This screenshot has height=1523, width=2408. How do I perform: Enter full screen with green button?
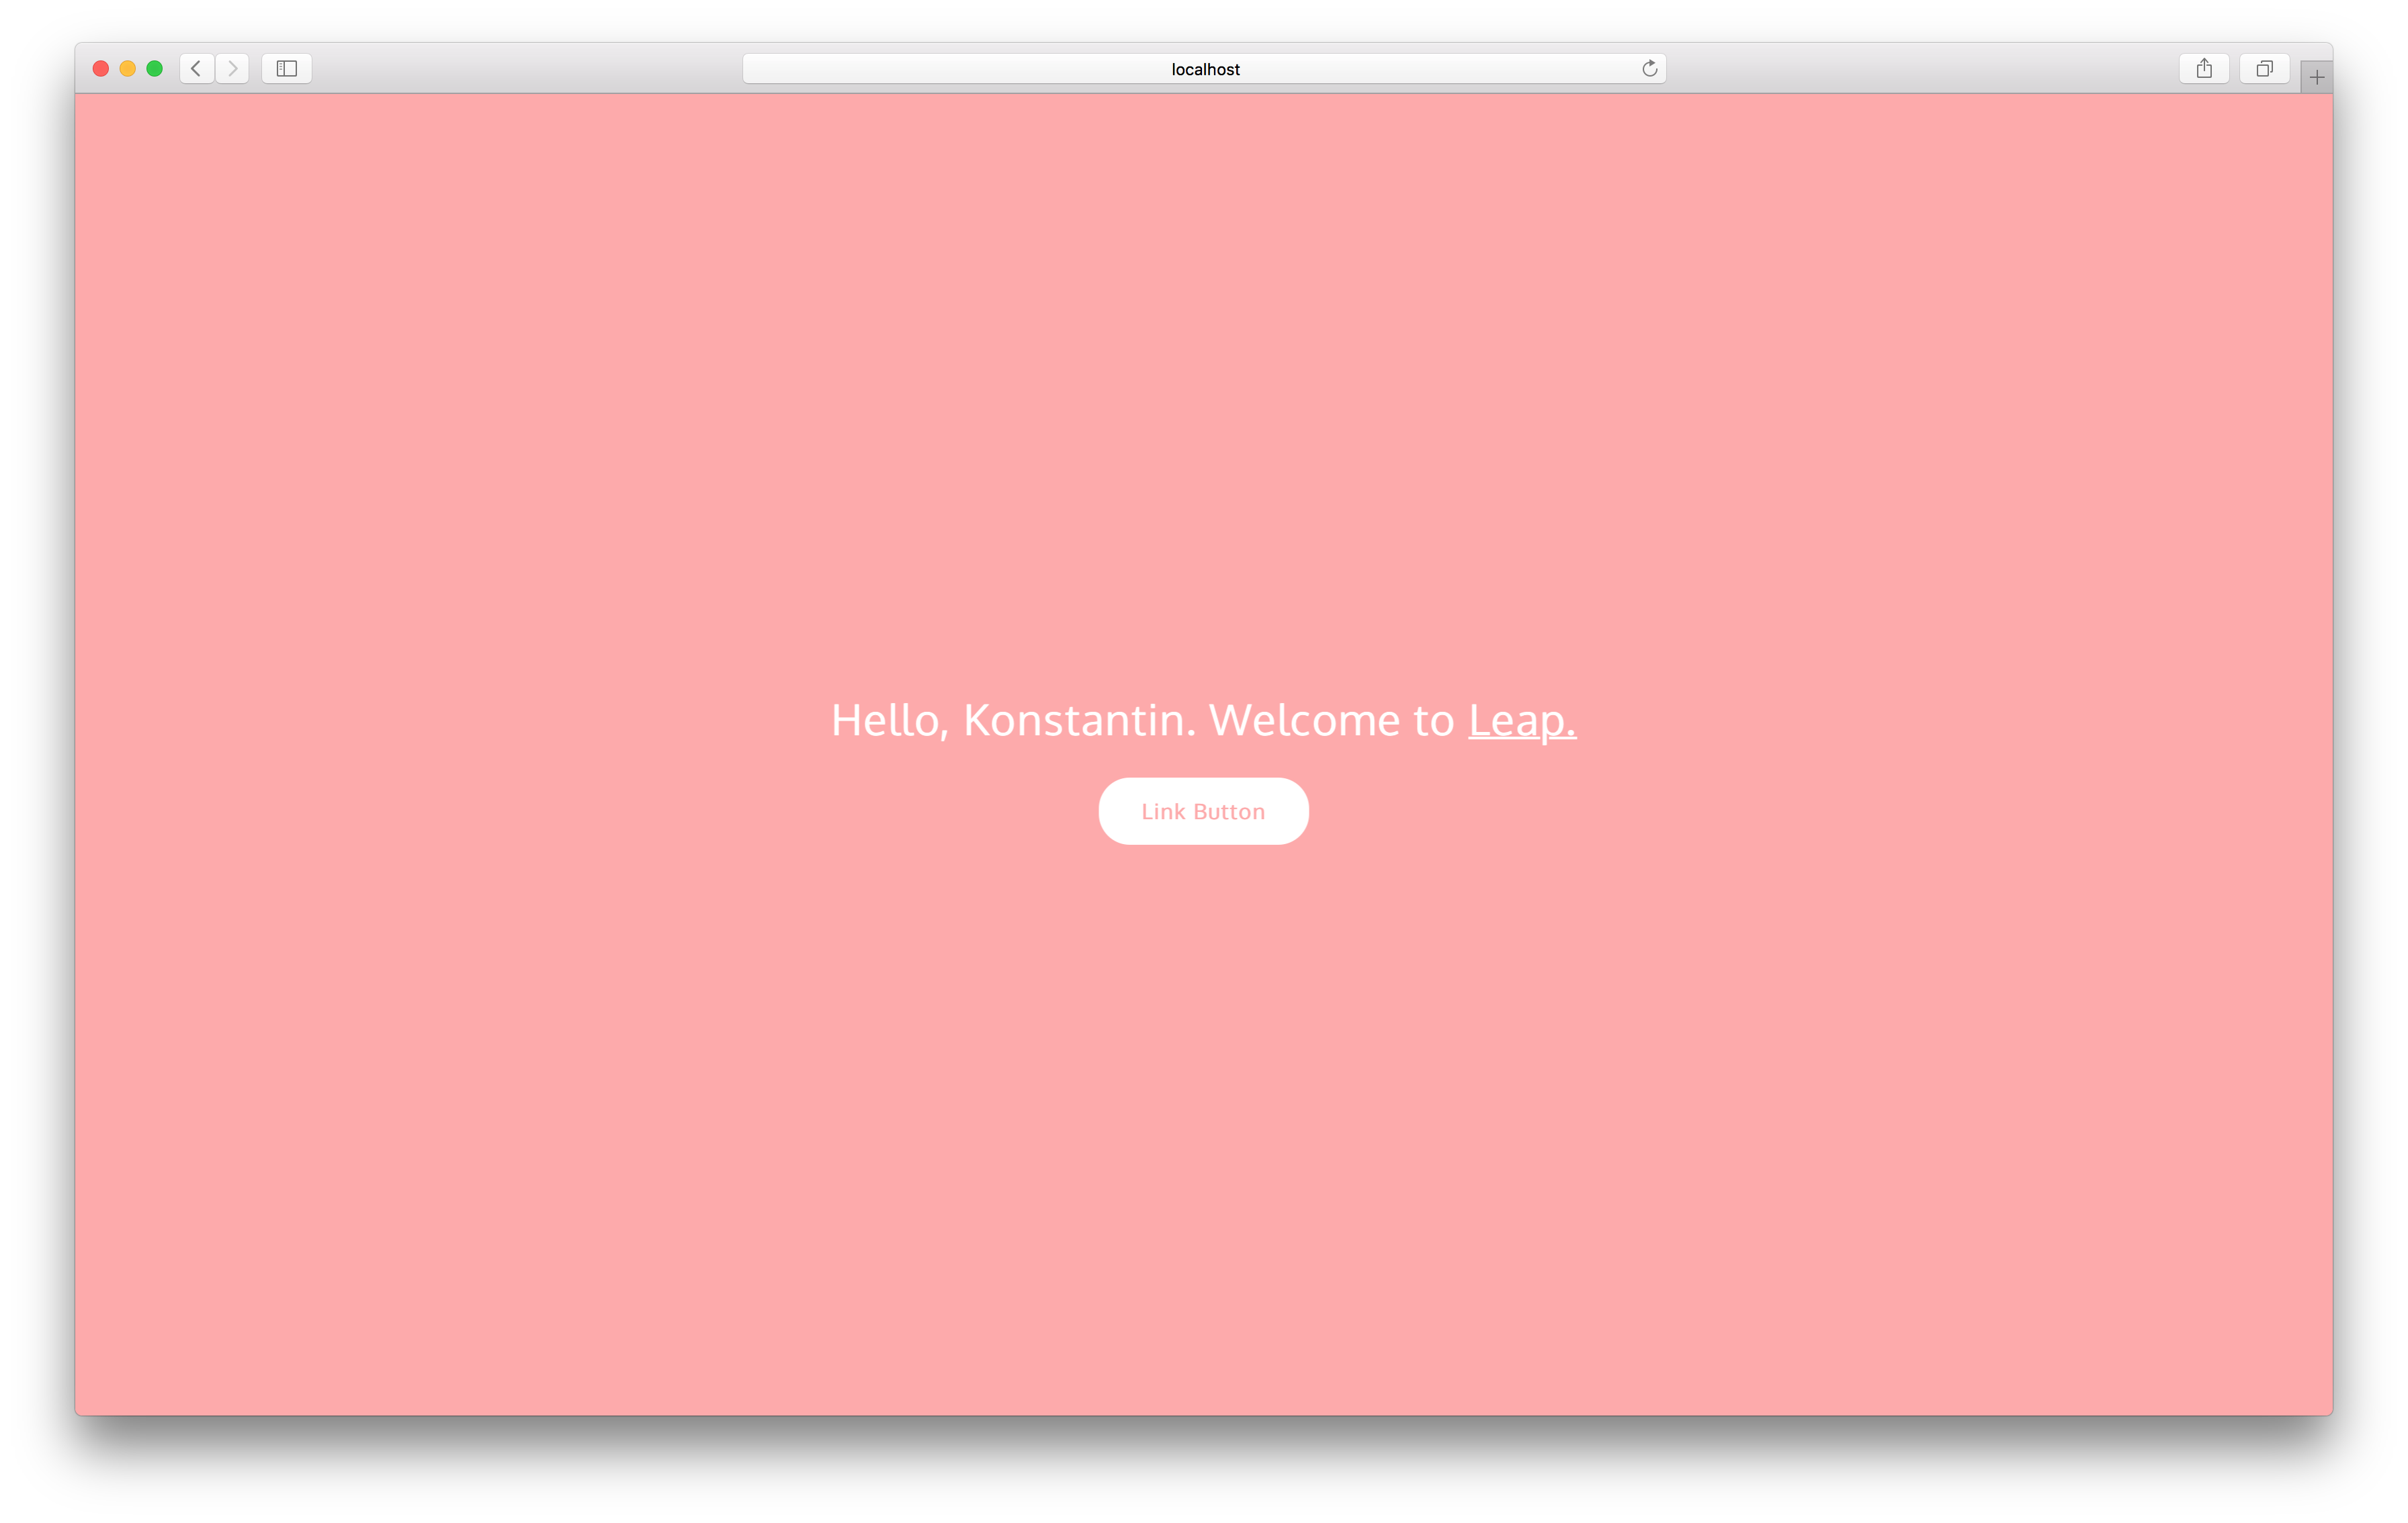coord(155,69)
